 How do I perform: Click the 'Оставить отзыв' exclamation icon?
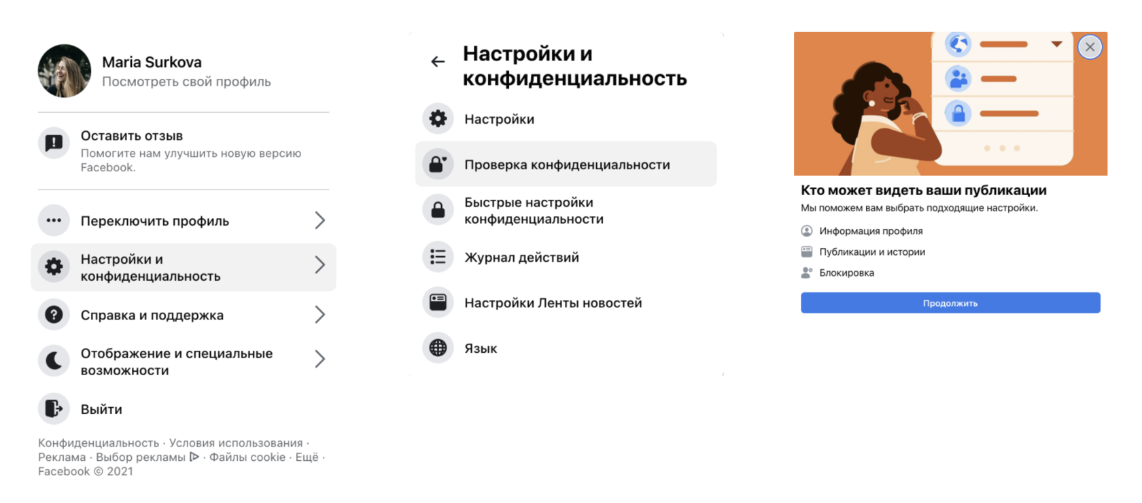point(54,143)
